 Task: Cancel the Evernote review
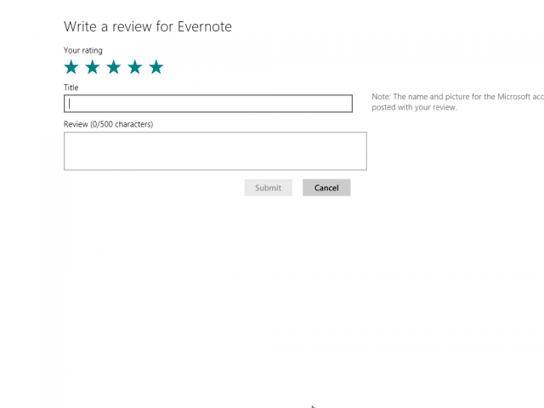[326, 188]
